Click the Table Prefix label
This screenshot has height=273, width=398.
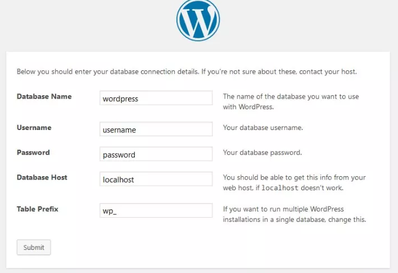coord(38,209)
